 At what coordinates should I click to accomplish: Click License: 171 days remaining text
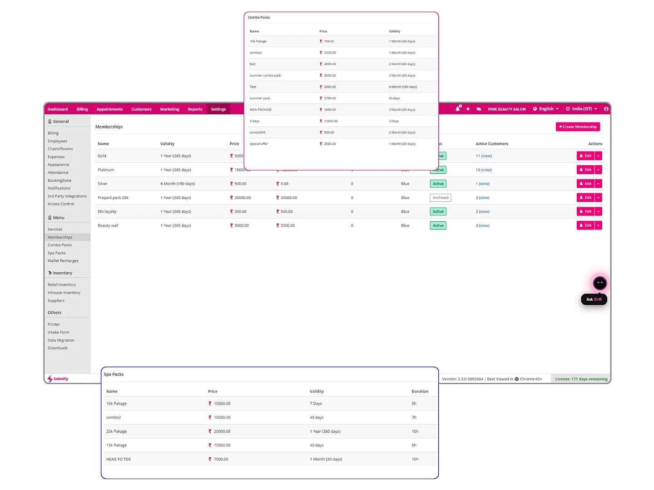click(x=581, y=379)
